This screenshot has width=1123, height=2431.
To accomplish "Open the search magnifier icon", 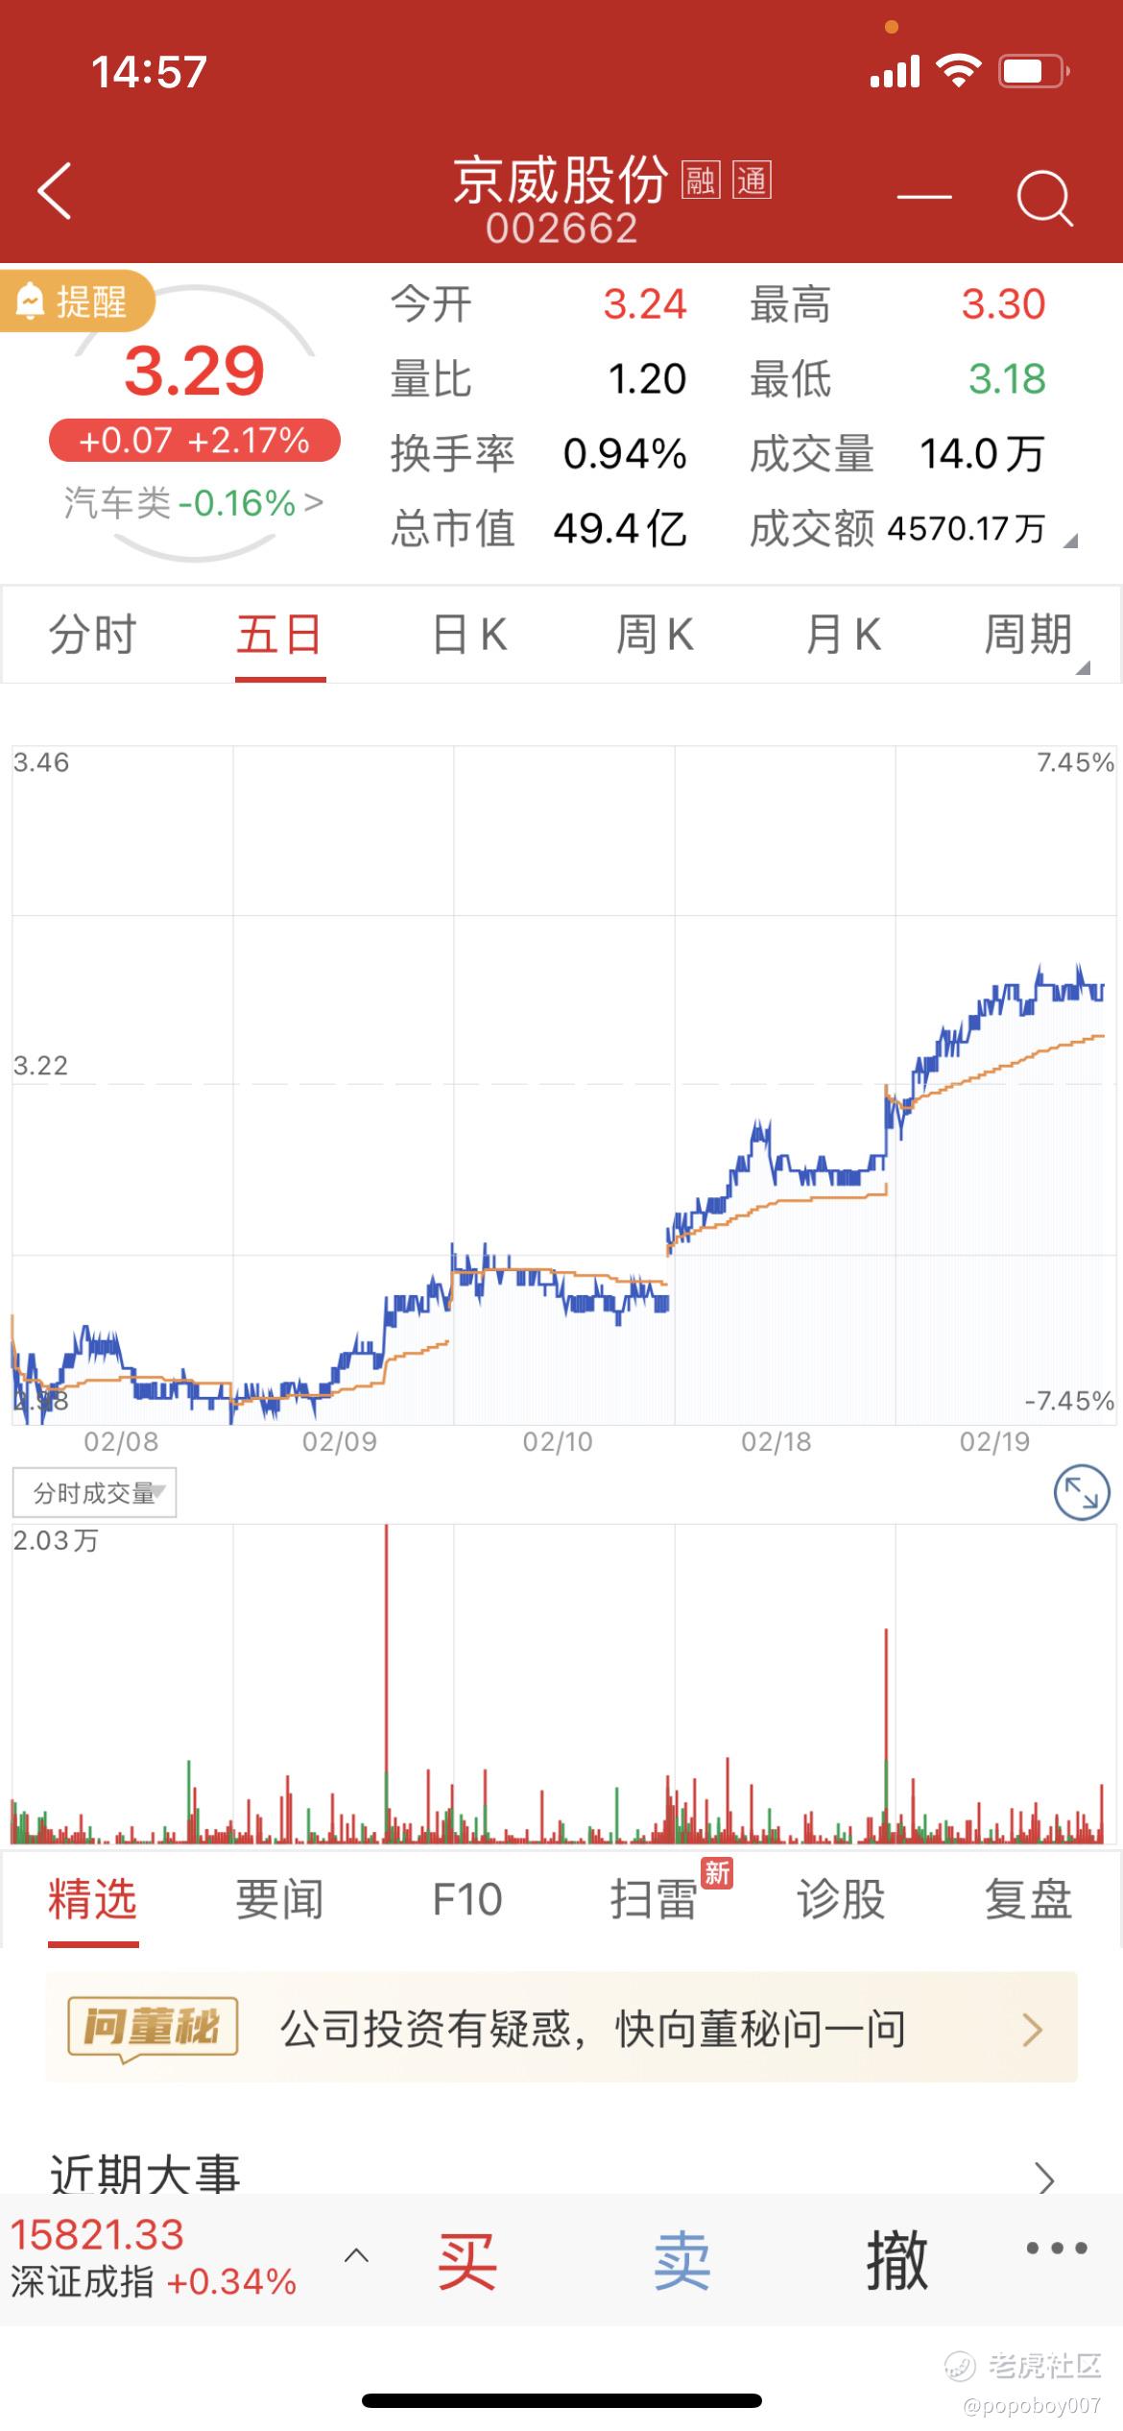I will click(1044, 198).
